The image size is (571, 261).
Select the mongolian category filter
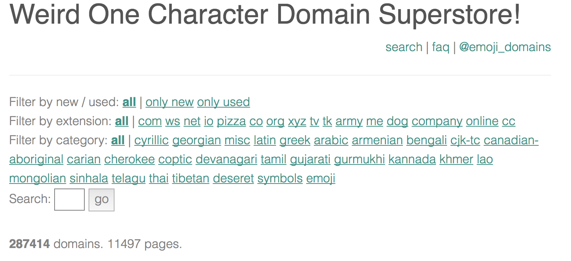click(x=37, y=178)
